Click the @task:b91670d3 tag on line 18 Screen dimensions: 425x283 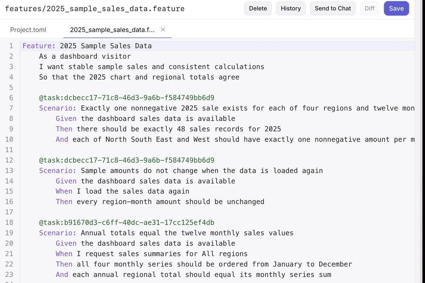127,223
